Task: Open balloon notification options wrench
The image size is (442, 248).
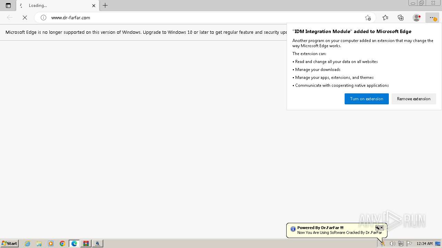Action: tap(377, 228)
